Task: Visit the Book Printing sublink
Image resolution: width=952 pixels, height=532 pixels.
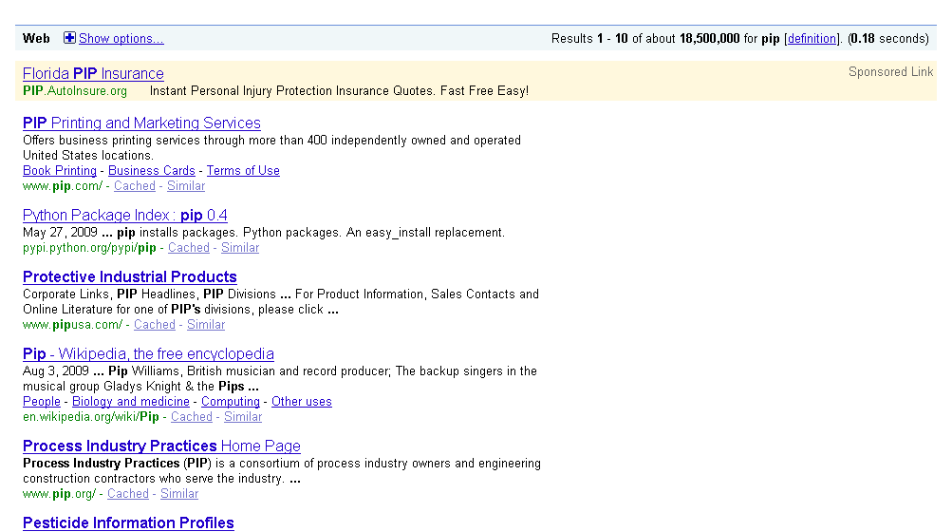Action: click(x=60, y=171)
